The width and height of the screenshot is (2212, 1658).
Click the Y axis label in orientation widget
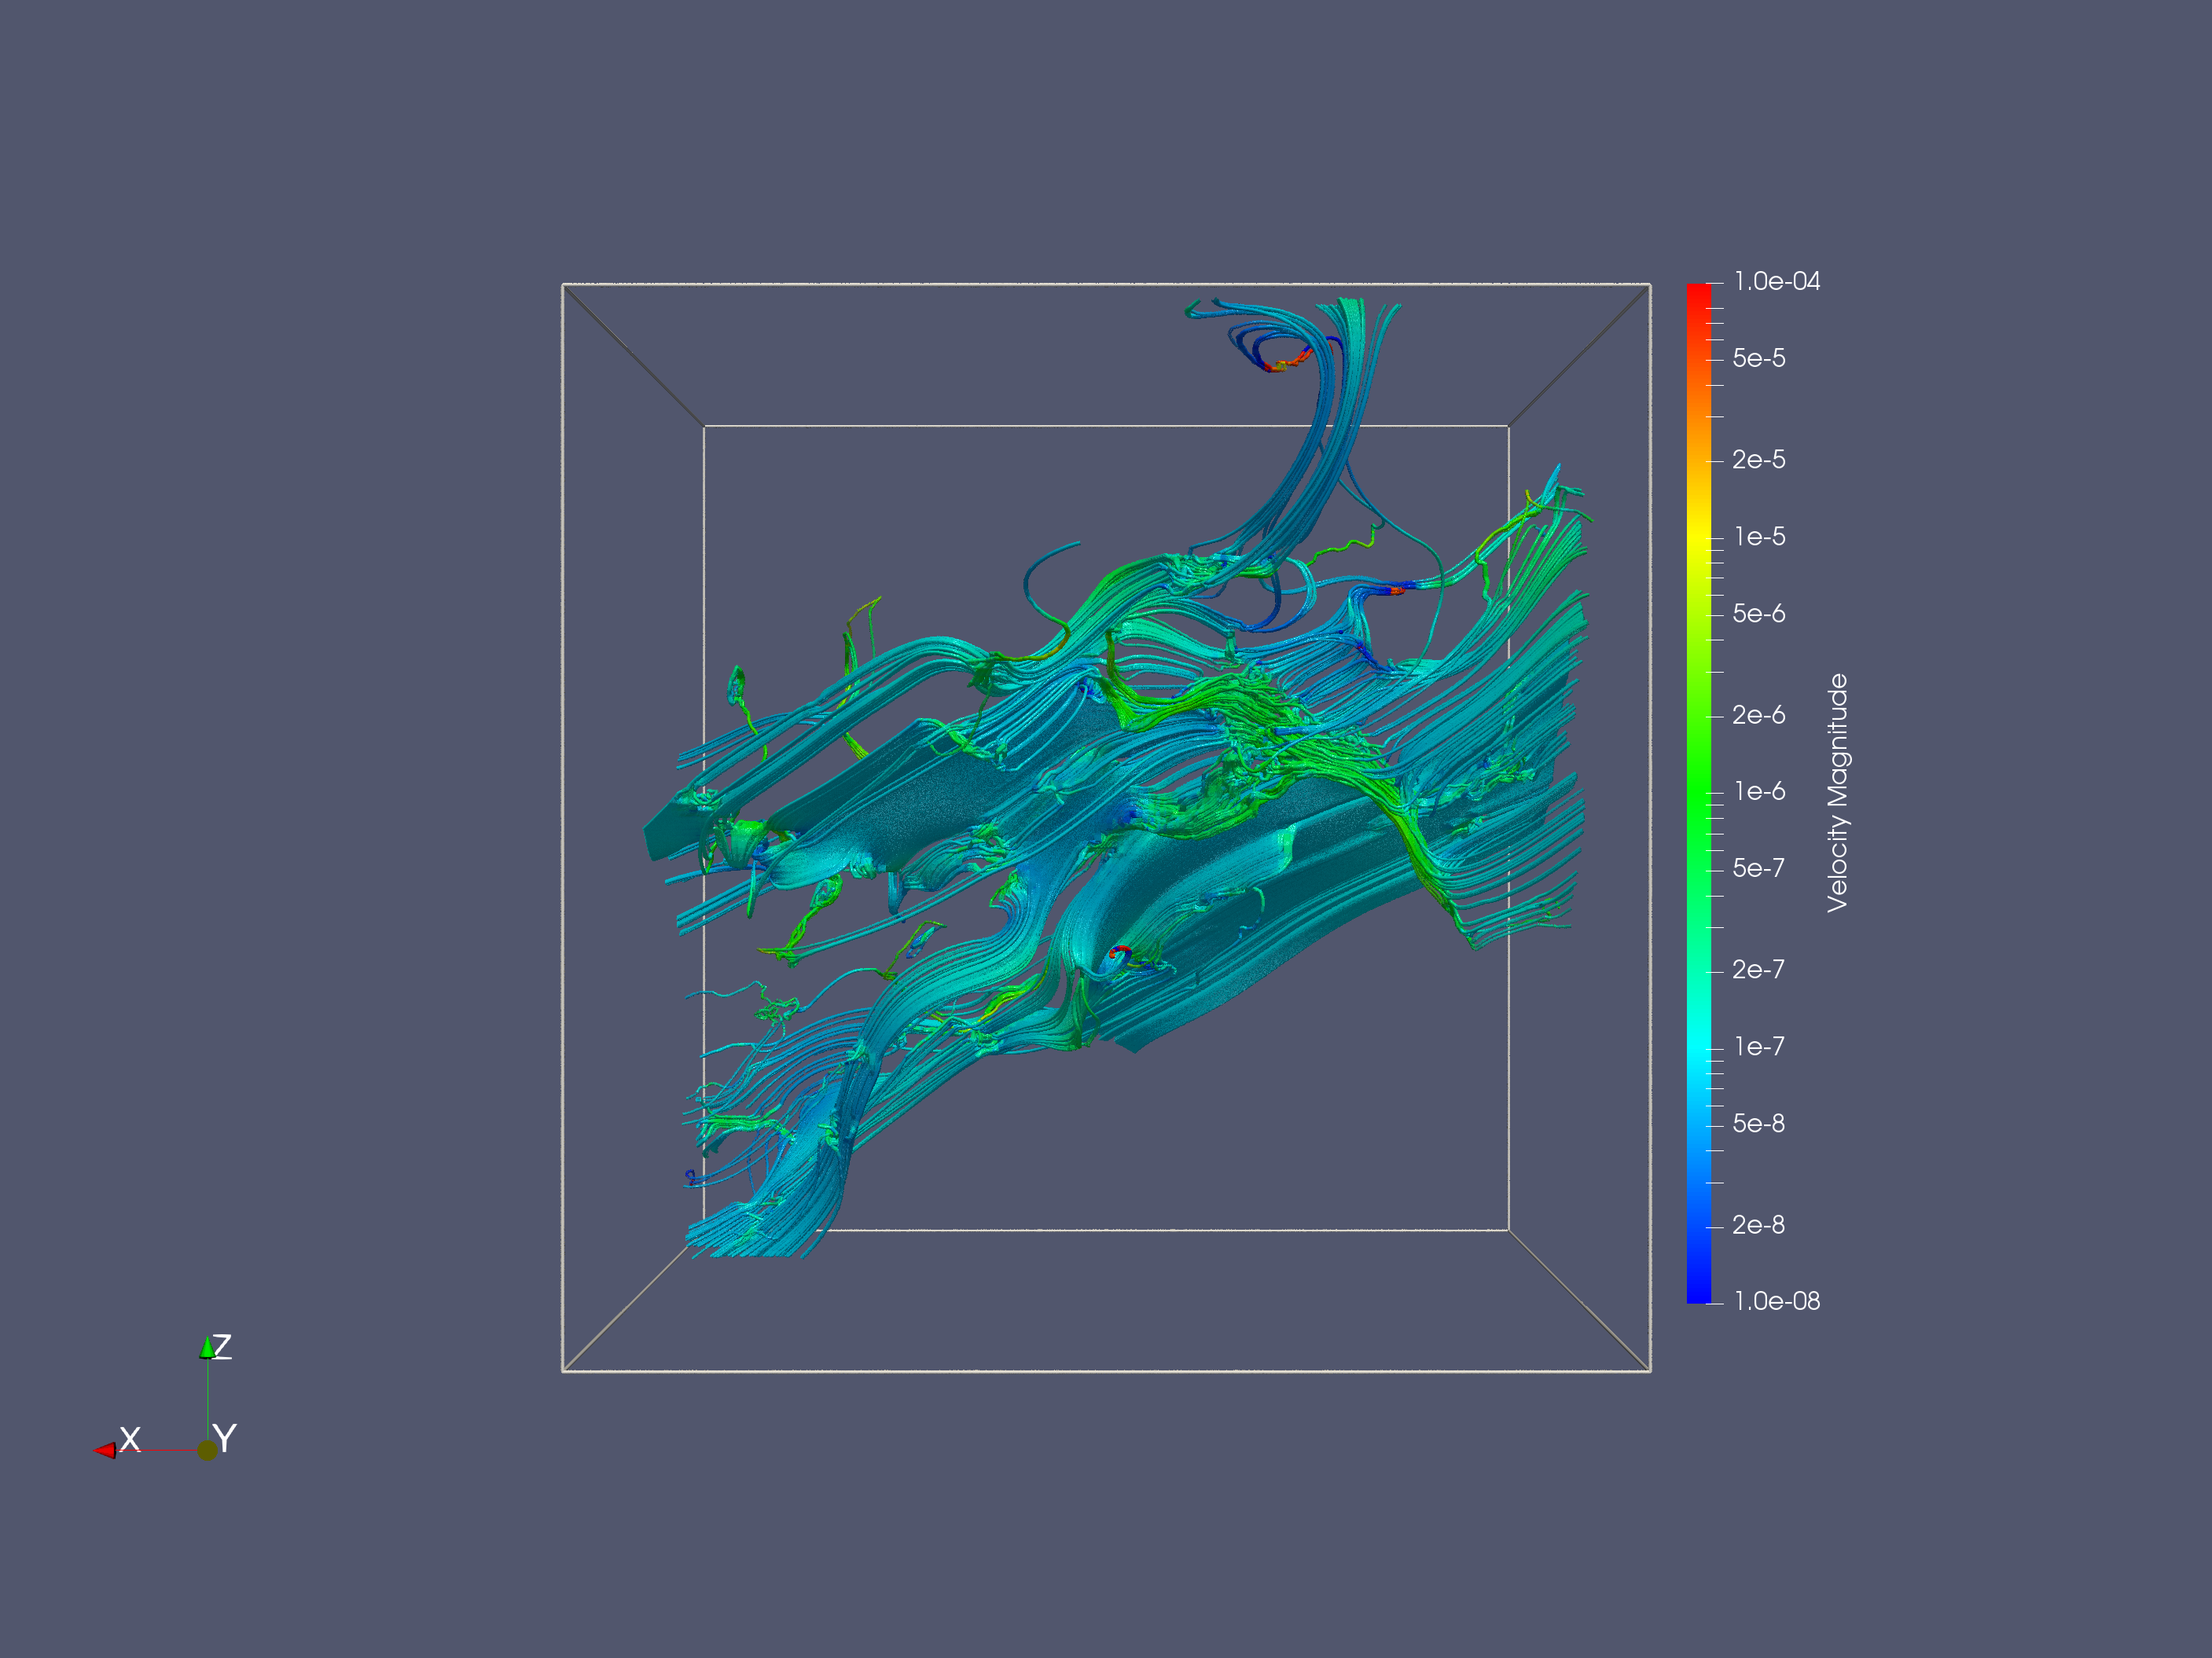[225, 1439]
